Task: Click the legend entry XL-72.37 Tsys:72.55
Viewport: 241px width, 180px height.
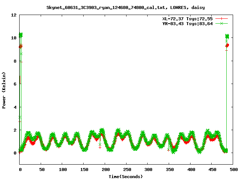Action: [188, 19]
